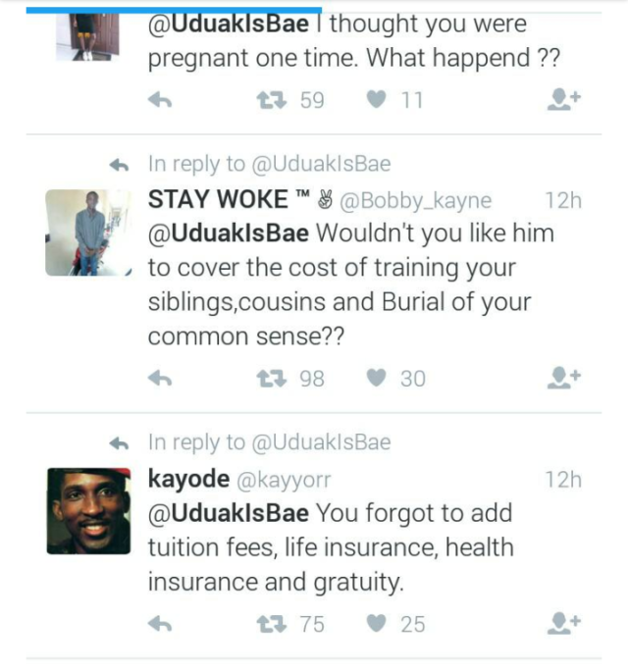Open 'In reply to @UduakIsBae' above kayode
The image size is (628, 671).
click(269, 442)
